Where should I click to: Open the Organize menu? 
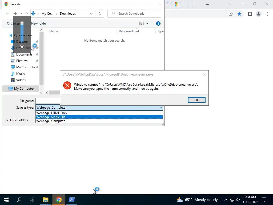(x=15, y=23)
